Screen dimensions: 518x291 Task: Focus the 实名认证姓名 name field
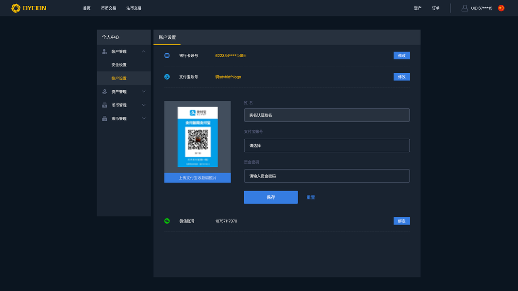coord(327,115)
